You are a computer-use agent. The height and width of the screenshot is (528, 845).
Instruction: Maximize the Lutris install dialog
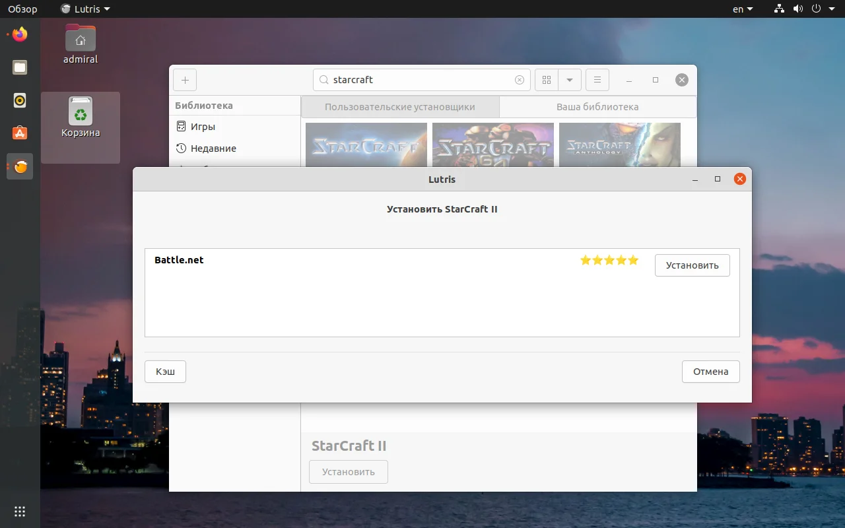[x=718, y=179]
